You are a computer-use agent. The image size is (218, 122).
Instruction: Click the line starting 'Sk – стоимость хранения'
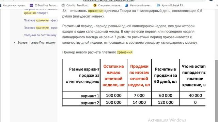point(132,11)
